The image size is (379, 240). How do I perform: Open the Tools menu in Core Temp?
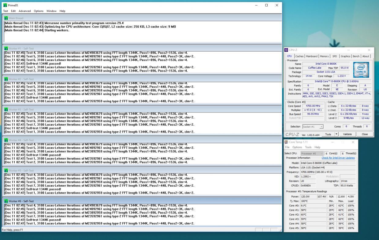click(308, 147)
